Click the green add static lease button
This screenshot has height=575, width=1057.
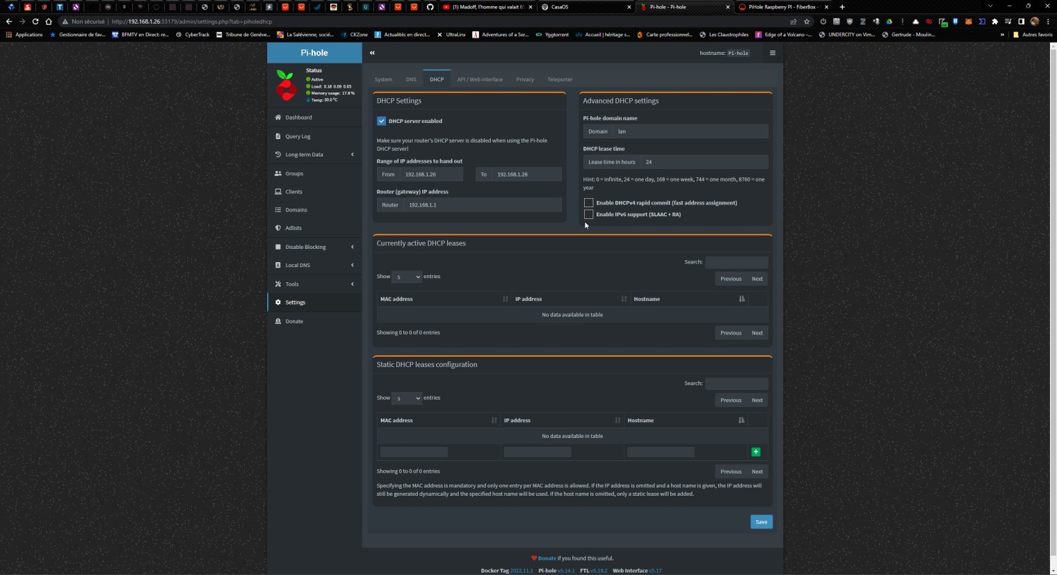point(756,452)
